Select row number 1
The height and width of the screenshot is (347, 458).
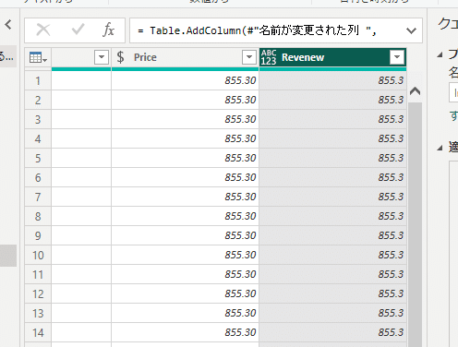[x=38, y=81]
